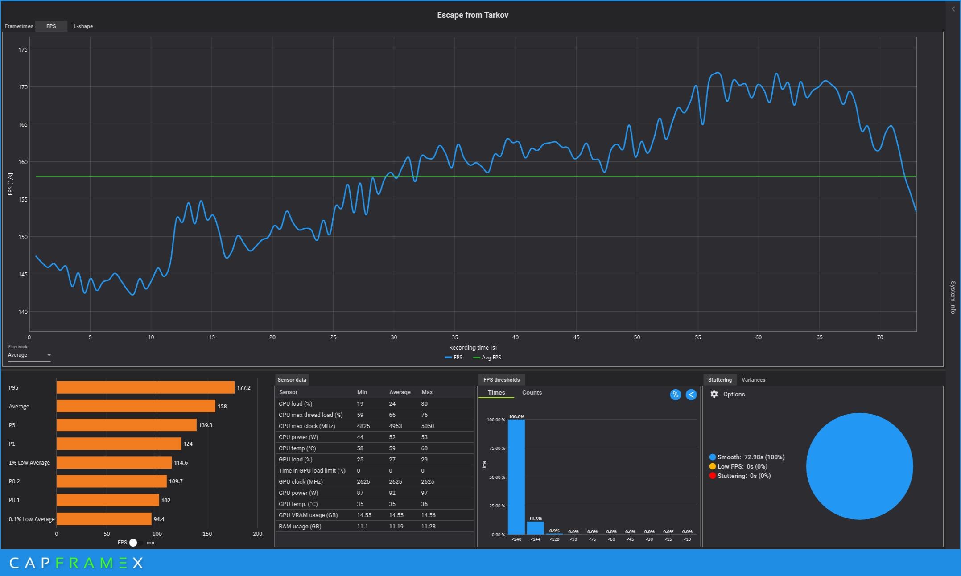Click the P1 bar value 124

pos(188,444)
